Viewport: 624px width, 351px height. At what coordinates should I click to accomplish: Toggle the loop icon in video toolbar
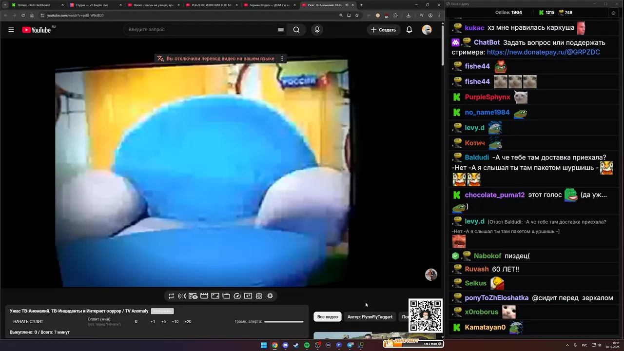[x=171, y=296]
